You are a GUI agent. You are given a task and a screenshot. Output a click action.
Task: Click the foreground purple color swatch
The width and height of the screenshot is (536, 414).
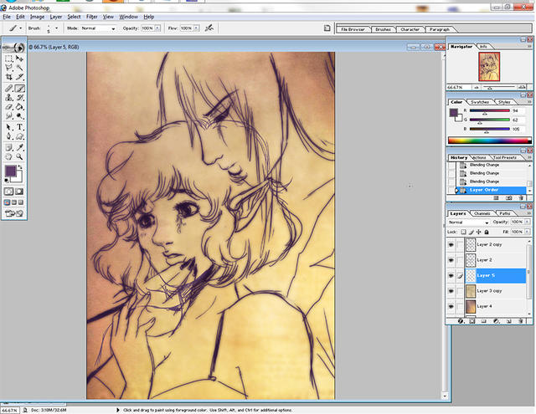pos(11,171)
